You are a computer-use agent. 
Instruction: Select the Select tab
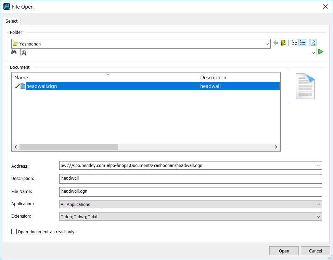click(x=11, y=21)
